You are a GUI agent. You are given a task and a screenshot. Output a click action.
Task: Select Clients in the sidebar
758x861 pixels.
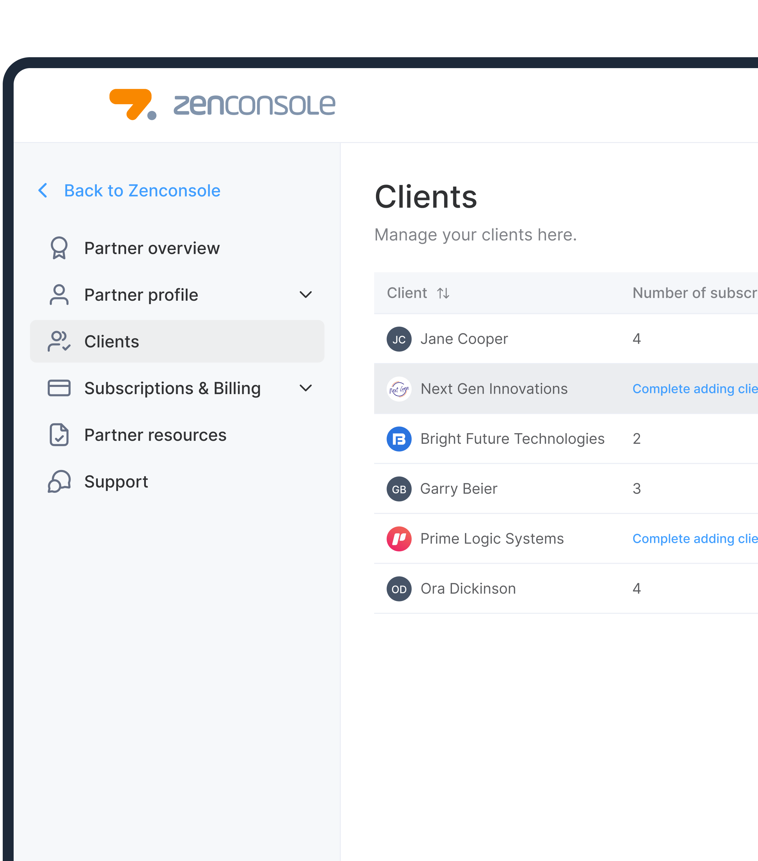177,341
